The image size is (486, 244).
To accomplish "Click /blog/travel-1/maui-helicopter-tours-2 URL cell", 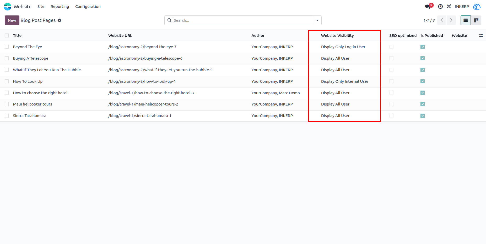I will coord(143,104).
